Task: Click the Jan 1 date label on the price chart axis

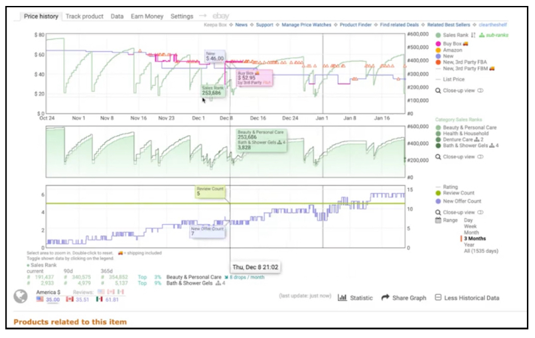Action: tap(322, 118)
